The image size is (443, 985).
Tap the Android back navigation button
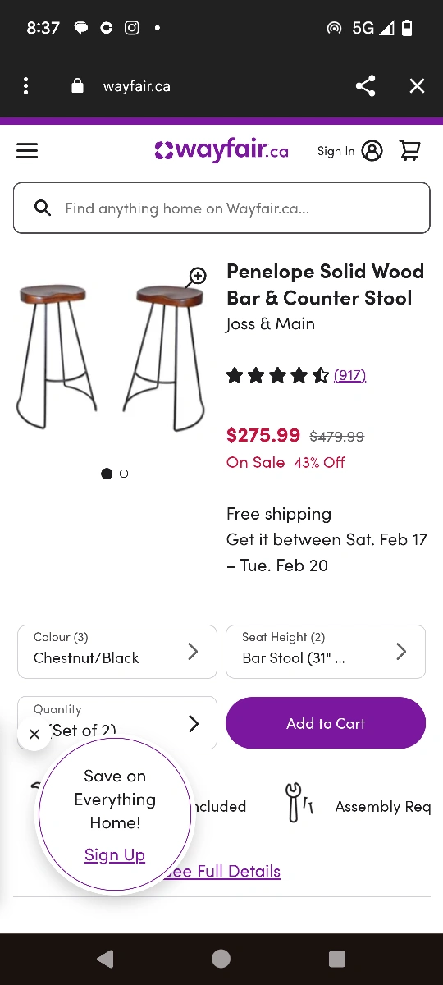click(x=105, y=959)
